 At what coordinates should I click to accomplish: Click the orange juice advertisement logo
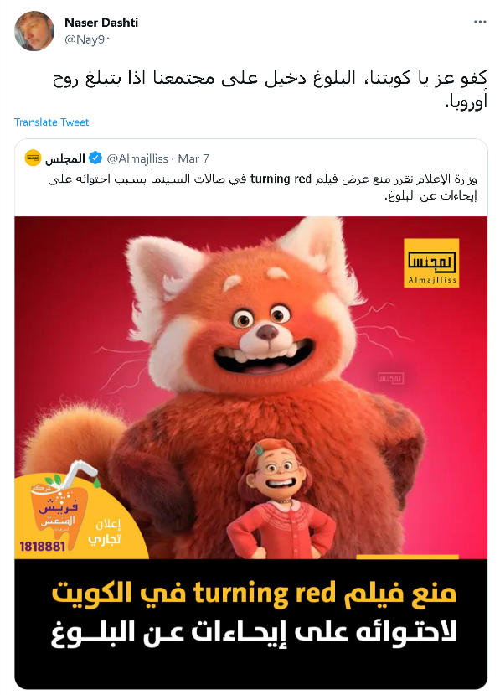pyautogui.click(x=56, y=506)
